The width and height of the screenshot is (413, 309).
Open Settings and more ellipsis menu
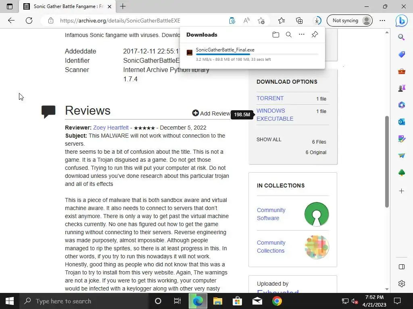382,21
